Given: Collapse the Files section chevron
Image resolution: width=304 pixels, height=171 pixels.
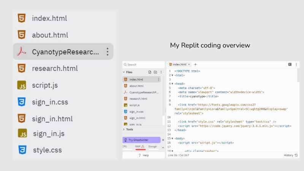Looking at the screenshot, I should [x=124, y=72].
